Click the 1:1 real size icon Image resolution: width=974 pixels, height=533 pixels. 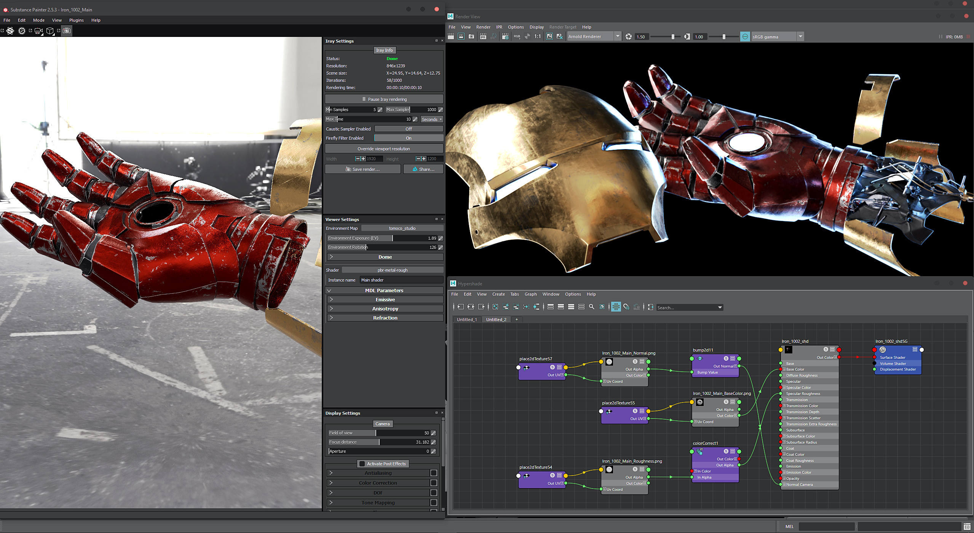pyautogui.click(x=538, y=37)
